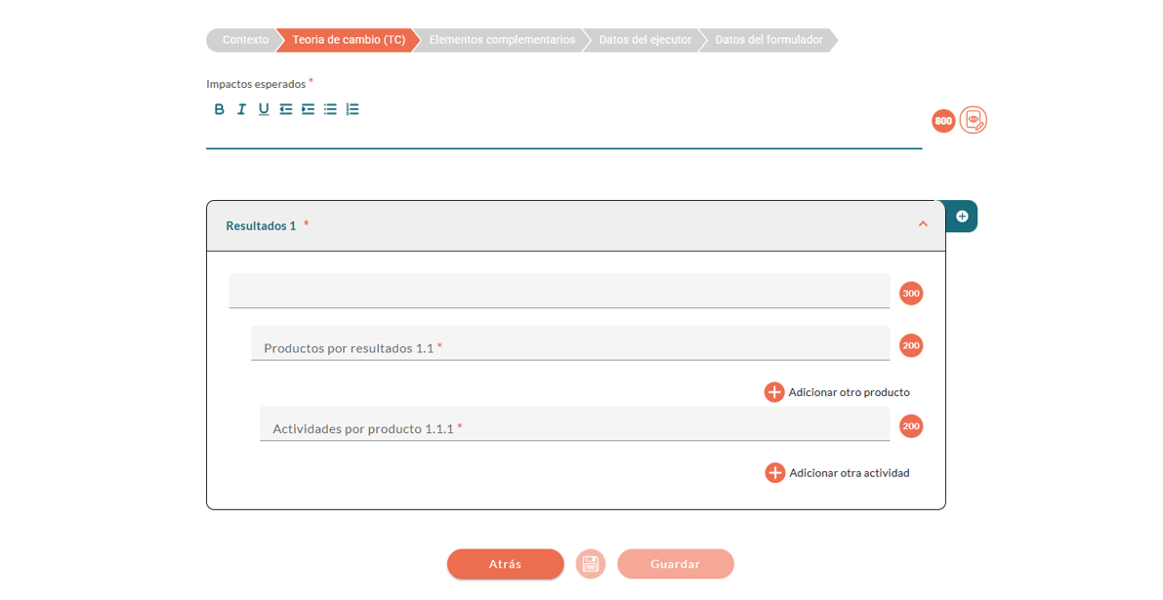Click plus icon for Adicionar otro producto
Screen dimensions: 1163x600
[774, 392]
